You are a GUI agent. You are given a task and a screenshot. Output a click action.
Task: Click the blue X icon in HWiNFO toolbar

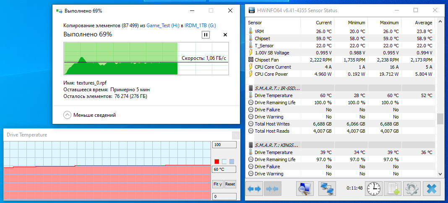pos(431,189)
